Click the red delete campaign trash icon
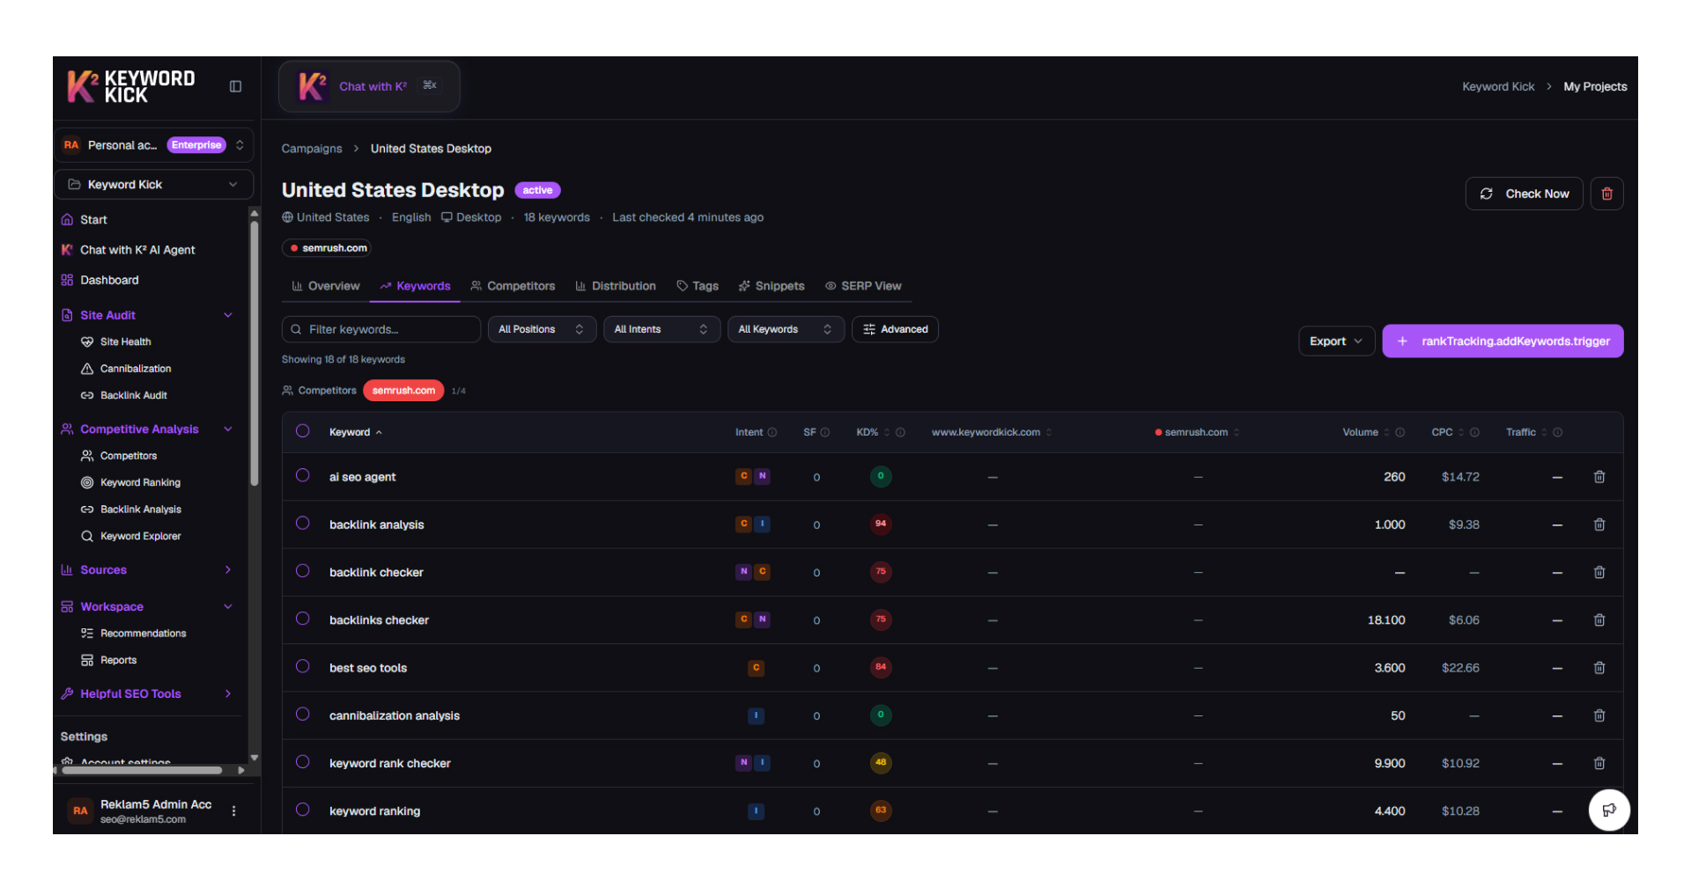1691x880 pixels. tap(1606, 194)
